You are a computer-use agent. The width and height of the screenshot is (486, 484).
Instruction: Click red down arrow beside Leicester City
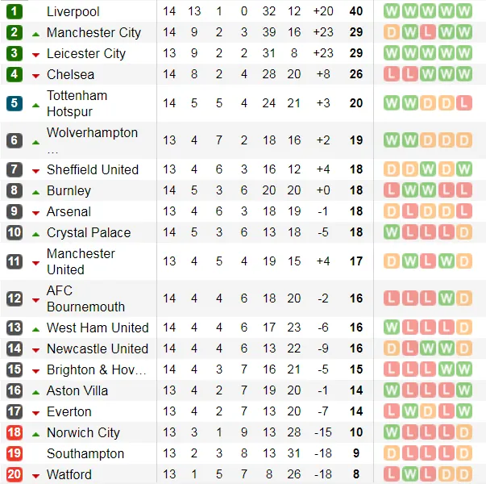click(x=35, y=55)
